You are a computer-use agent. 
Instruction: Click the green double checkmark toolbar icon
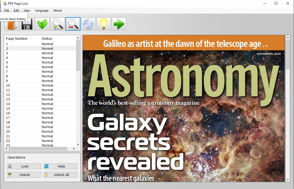[x=42, y=24]
